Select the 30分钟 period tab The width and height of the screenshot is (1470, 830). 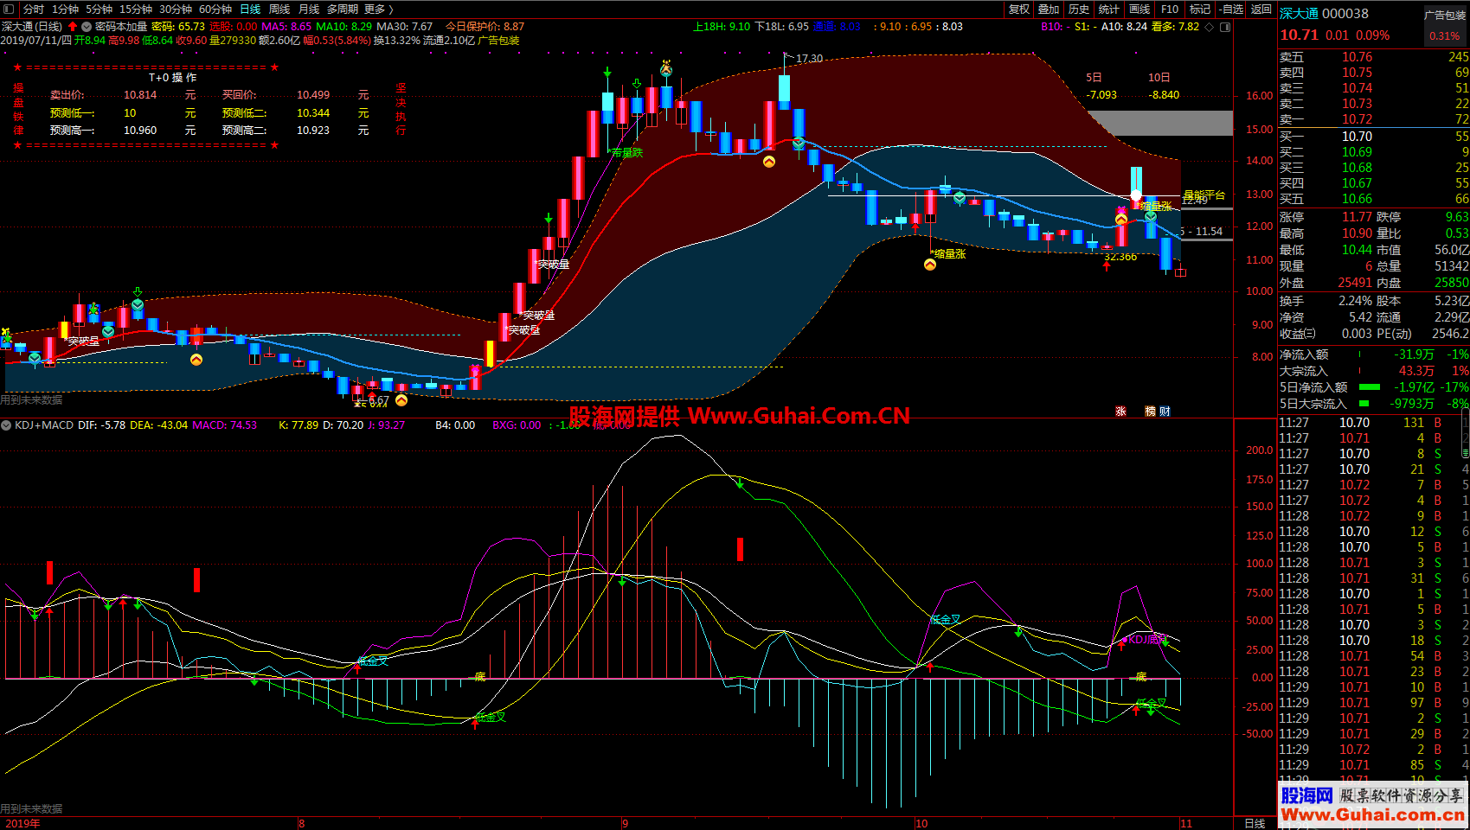[x=176, y=9]
